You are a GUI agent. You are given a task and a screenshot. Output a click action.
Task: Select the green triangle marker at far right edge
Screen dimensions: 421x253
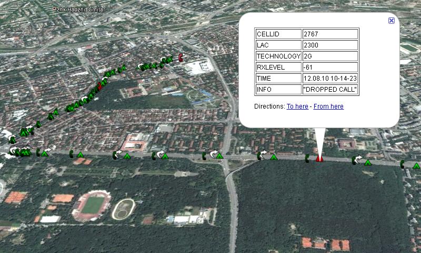point(416,166)
